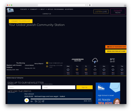
Task: Skip forward in the podcast player
Action: tap(43, 101)
